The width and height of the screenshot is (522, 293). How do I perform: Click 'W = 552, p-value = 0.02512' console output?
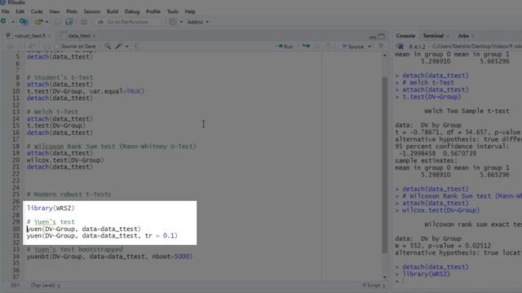pos(443,246)
